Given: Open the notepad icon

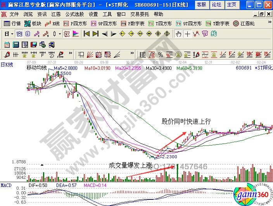Looking at the screenshot, I should tap(24, 45).
